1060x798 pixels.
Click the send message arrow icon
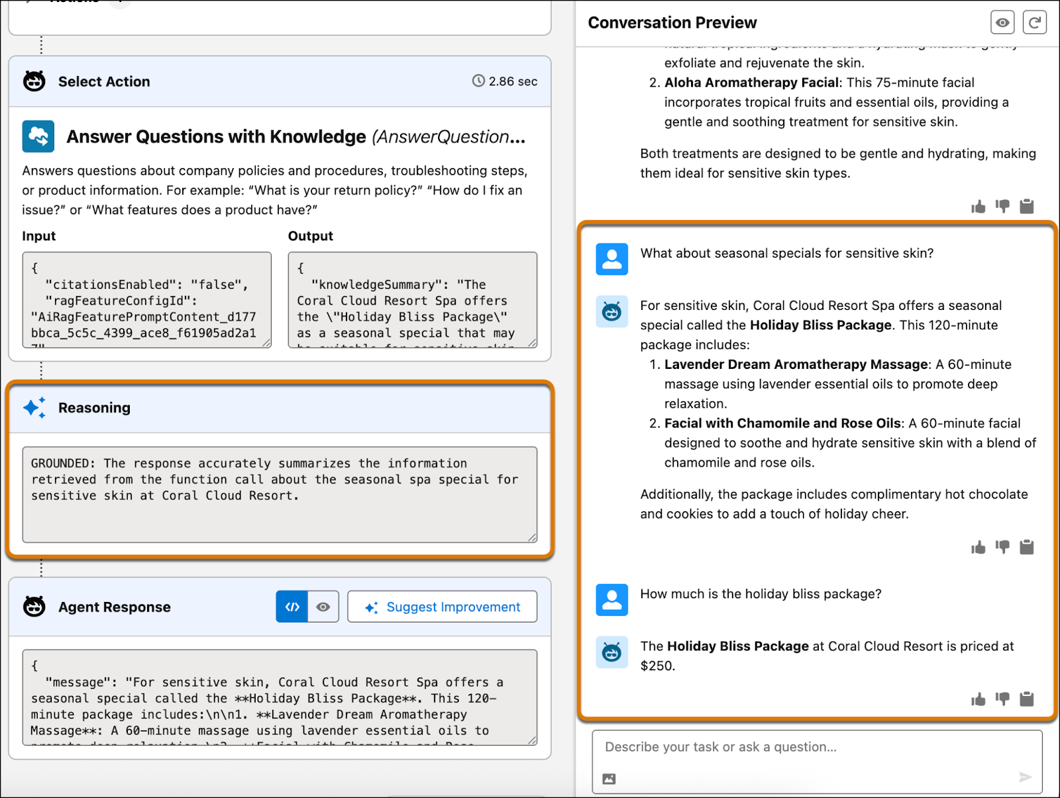1025,777
